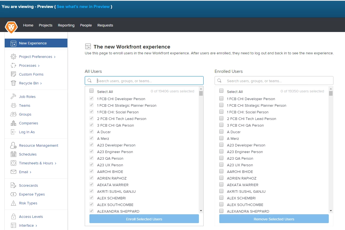This screenshot has width=345, height=230.
Task: Check enrolled user 2 FCB CHI Tech Lead Person
Action: tap(221, 118)
